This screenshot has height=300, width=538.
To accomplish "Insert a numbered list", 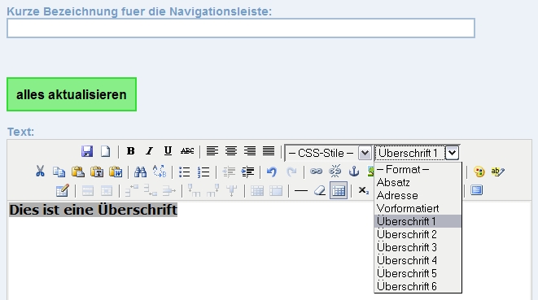I will click(x=203, y=172).
